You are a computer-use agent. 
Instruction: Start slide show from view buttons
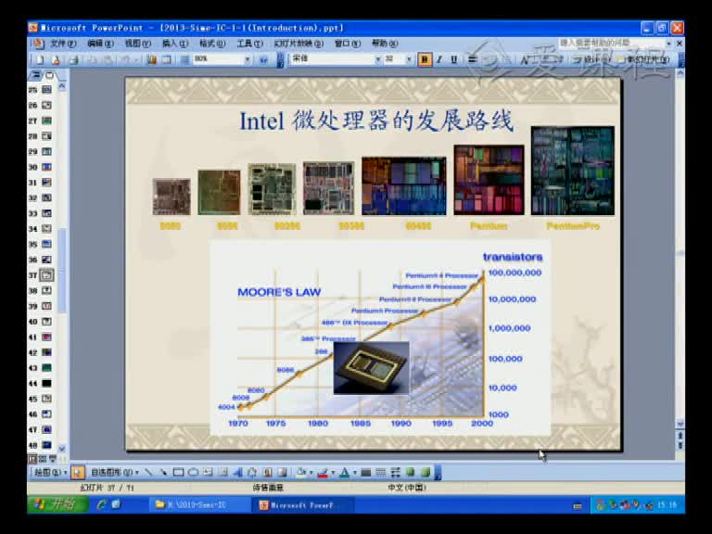click(53, 459)
